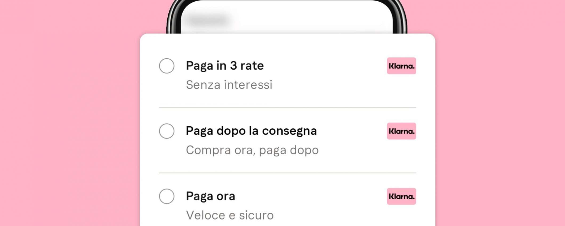Click the Compra ora, paga dopo text
This screenshot has width=565, height=226.
[252, 150]
